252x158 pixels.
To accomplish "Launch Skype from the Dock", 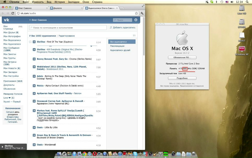I will tap(135, 154).
